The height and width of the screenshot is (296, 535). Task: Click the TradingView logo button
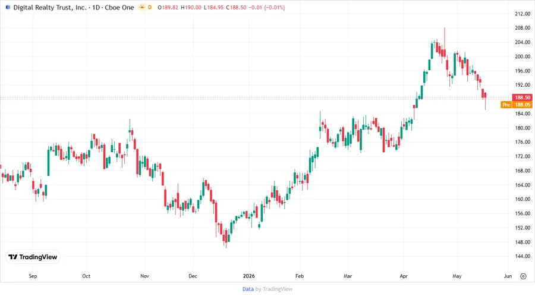coord(33,257)
